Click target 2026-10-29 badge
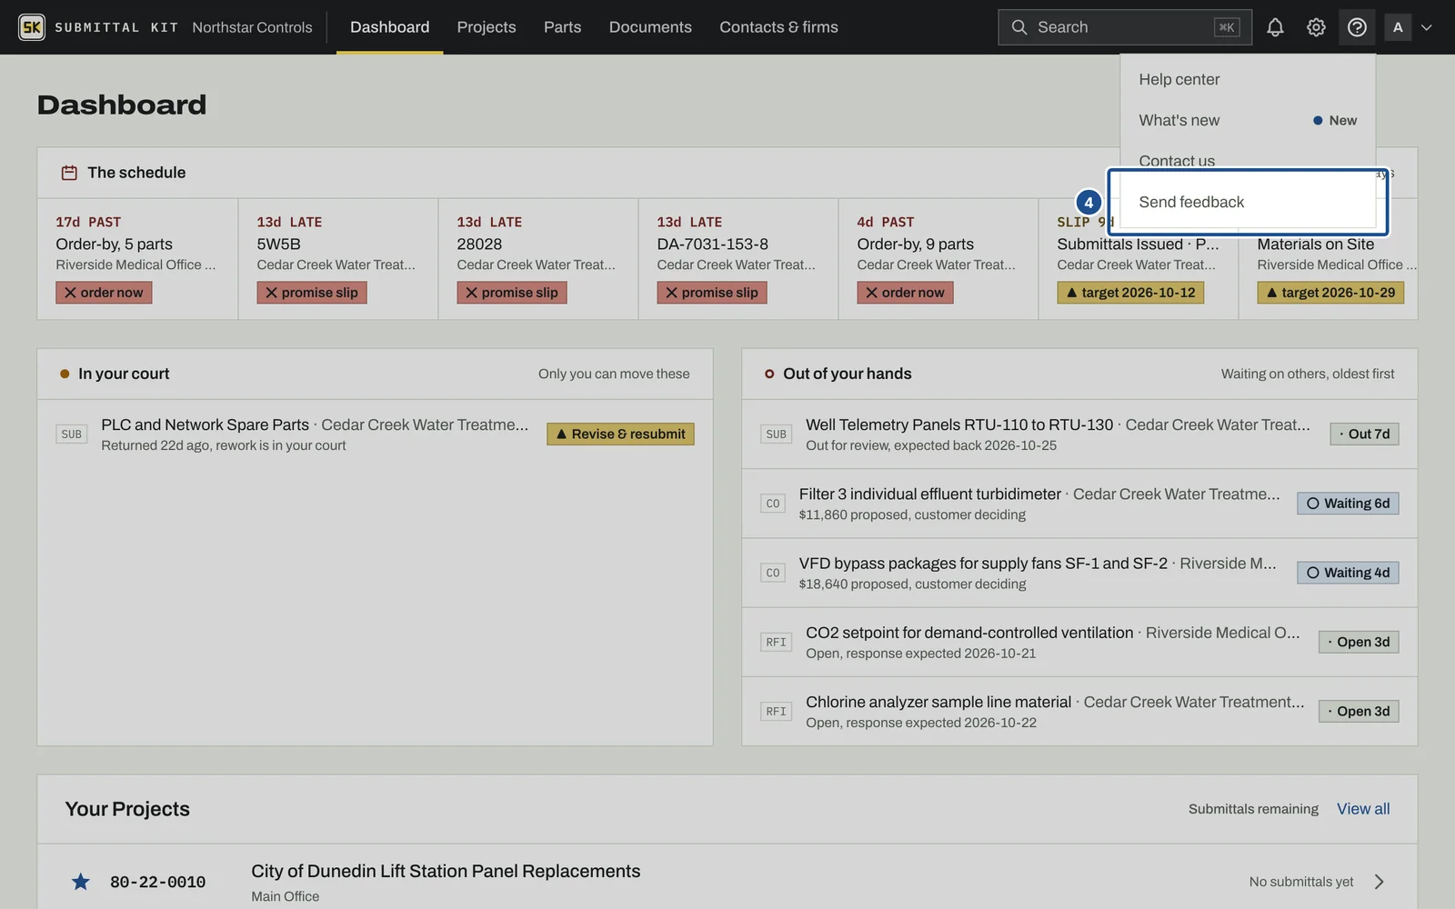 (1330, 293)
